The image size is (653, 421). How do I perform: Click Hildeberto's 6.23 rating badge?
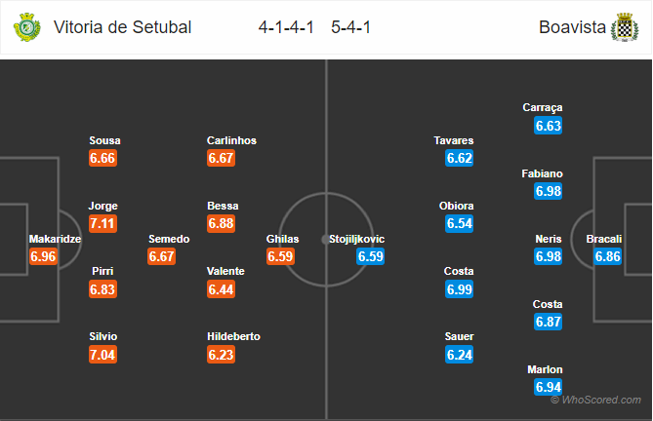point(222,355)
